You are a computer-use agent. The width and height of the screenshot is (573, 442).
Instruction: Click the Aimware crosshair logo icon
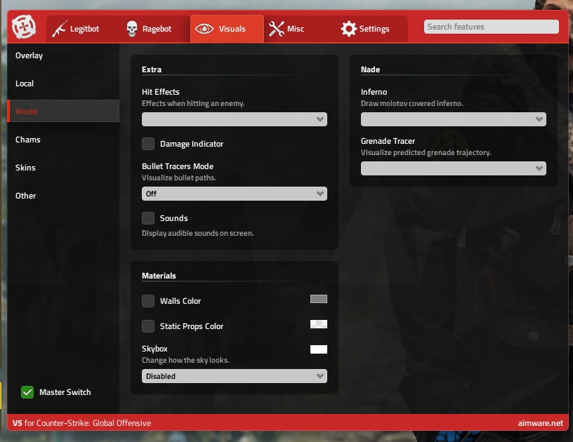point(26,28)
